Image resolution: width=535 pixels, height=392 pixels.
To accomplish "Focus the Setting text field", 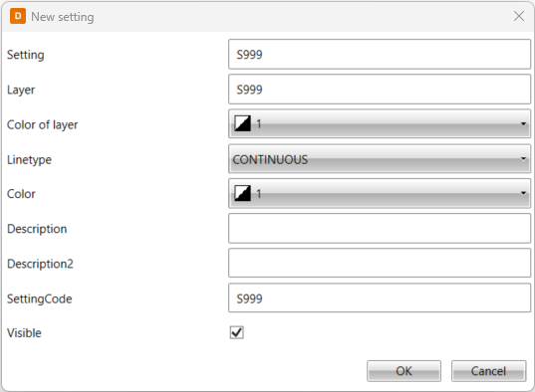I will coord(380,54).
